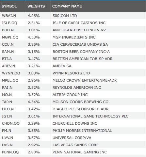Select the BTI.A ticker symbol

tap(7, 59)
